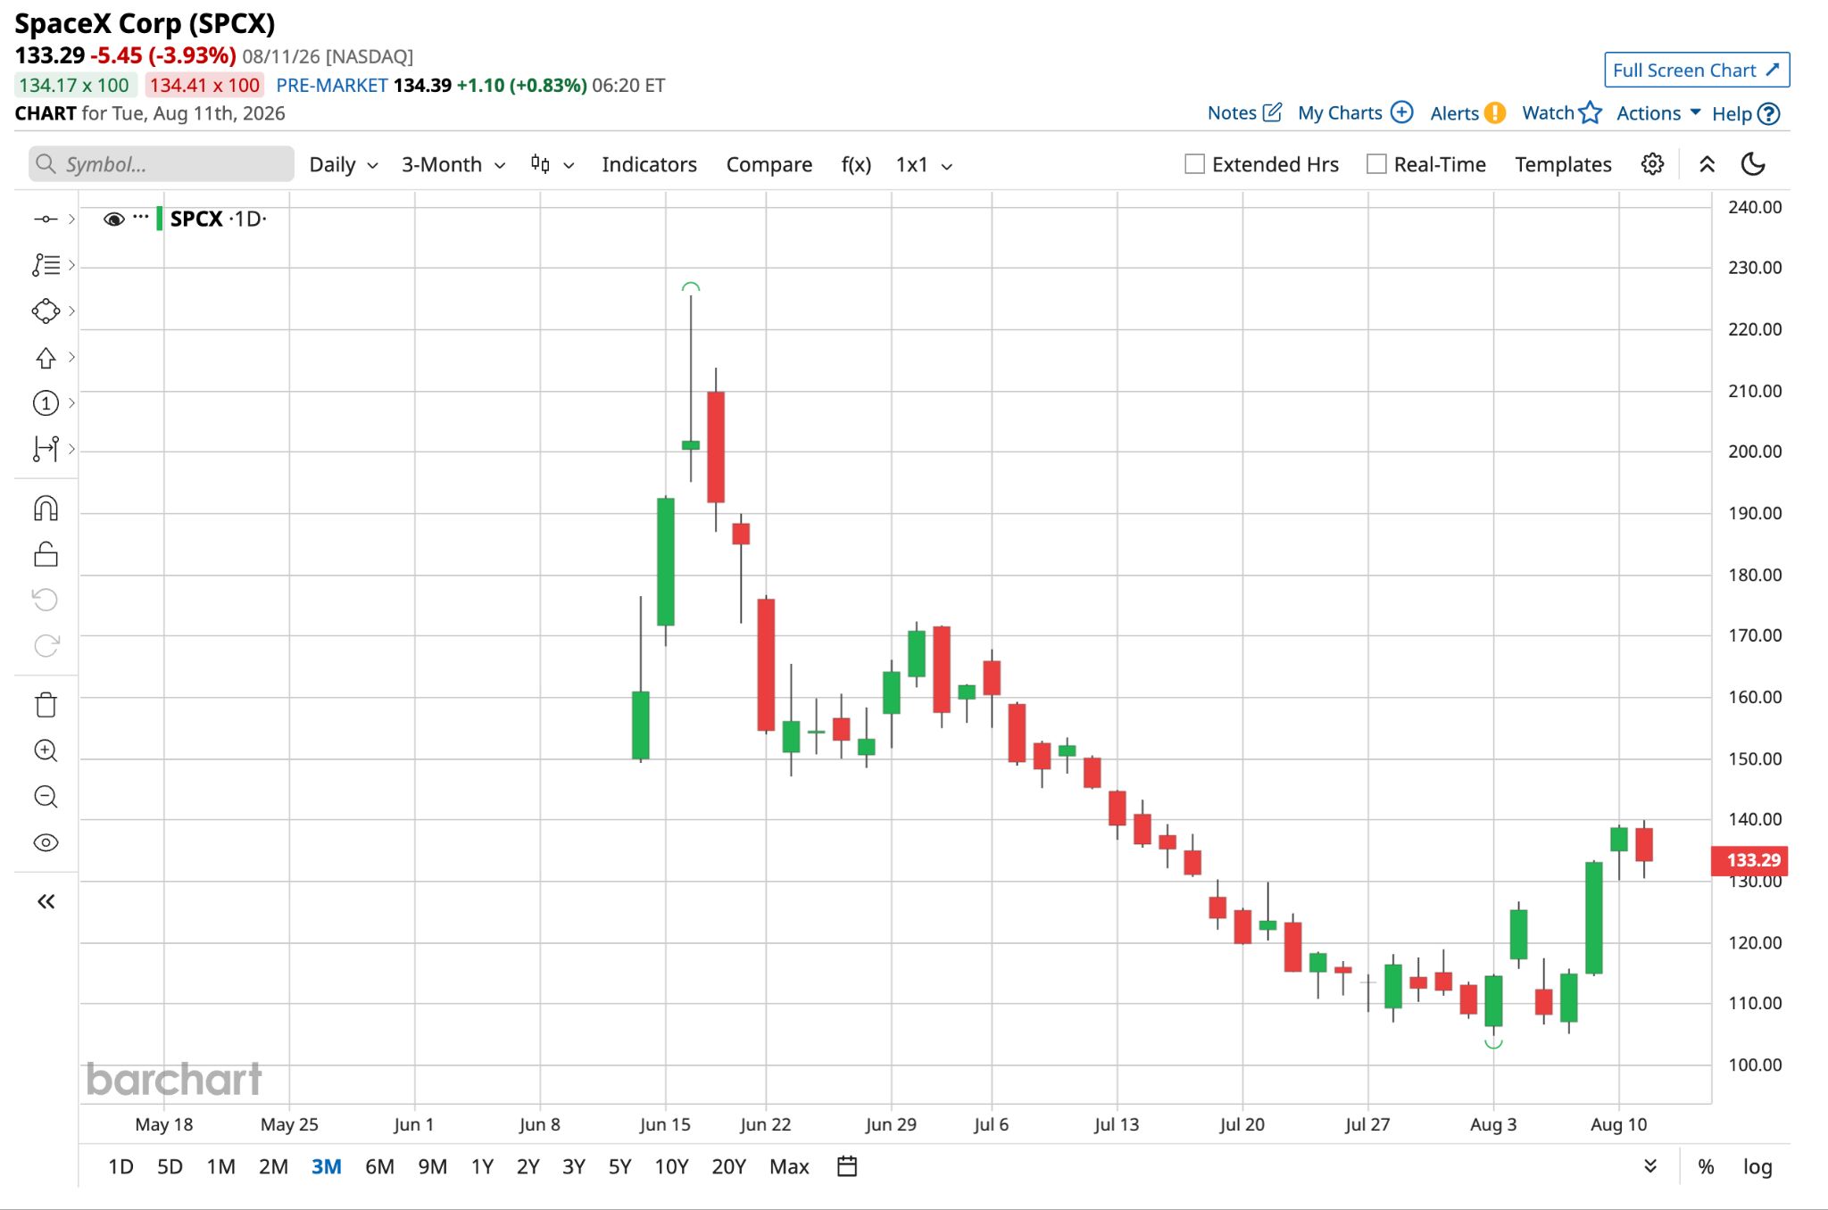Select the 1Y time range tab
The image size is (1828, 1210).
482,1166
